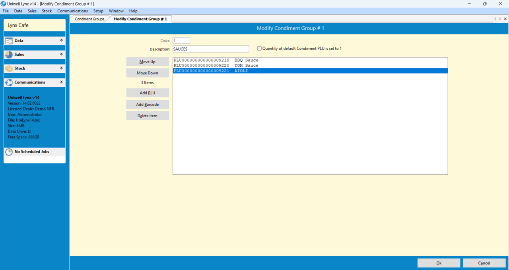Click the File: UniLynx14.lnx text
Screen dimensions: 509x270
click(x=24, y=120)
